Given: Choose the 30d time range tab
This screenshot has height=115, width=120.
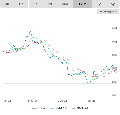Looking at the screenshot, I should 65,4.
